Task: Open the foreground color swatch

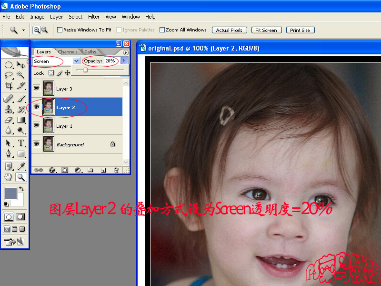Action: (10, 194)
